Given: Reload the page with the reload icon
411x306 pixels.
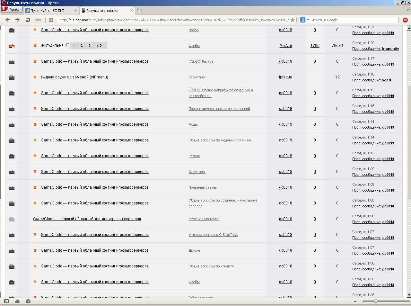Looking at the screenshot, I should (x=28, y=20).
